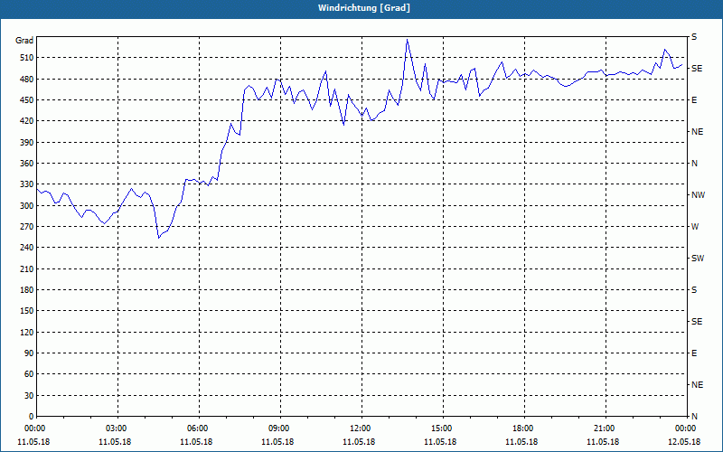Image resolution: width=723 pixels, height=452 pixels.
Task: Choose the 60 degree label
Action: click(29, 374)
